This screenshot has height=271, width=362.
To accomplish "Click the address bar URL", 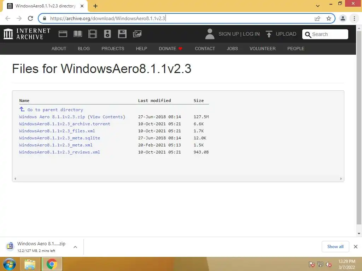I will coord(107,18).
